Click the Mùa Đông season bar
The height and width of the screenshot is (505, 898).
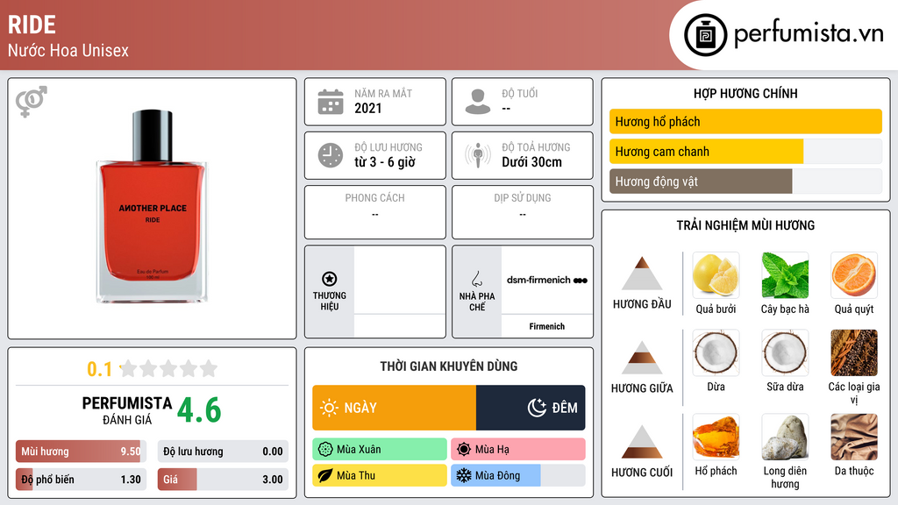coord(518,475)
